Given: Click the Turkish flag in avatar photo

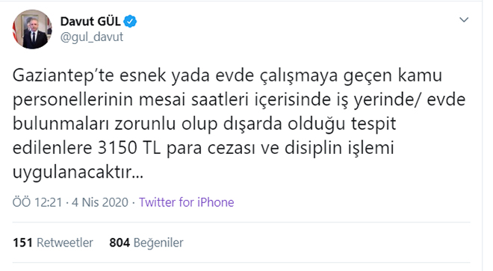Looking at the screenshot, I should point(16,31).
